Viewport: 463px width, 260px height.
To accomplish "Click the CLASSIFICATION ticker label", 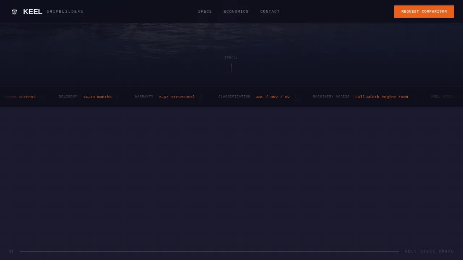I will 234,97.
